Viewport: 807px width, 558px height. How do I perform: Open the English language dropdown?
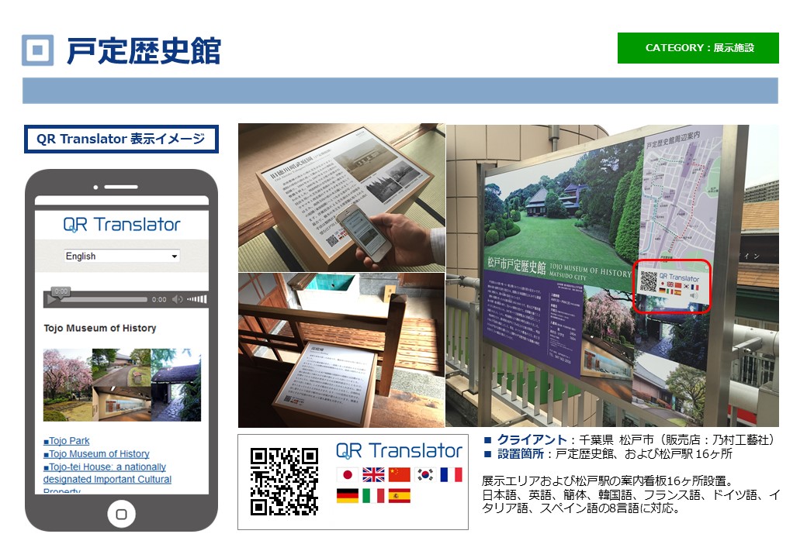point(122,256)
